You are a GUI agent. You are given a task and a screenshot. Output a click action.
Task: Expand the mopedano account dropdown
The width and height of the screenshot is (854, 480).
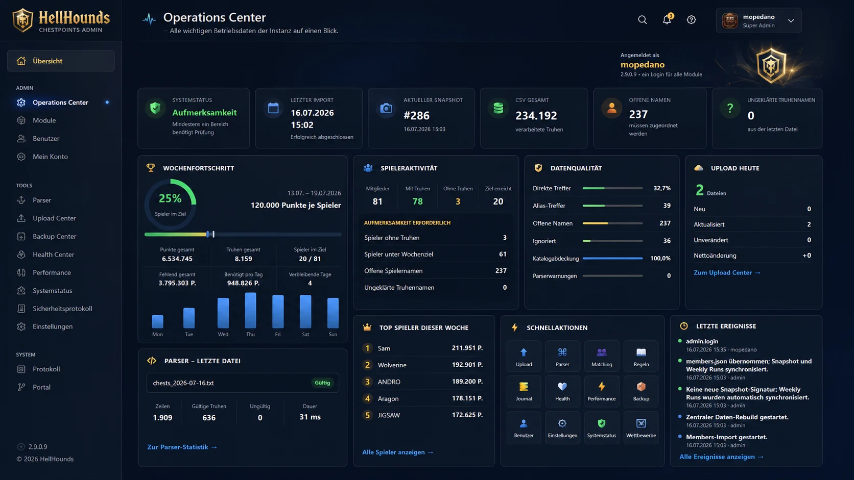pos(758,20)
